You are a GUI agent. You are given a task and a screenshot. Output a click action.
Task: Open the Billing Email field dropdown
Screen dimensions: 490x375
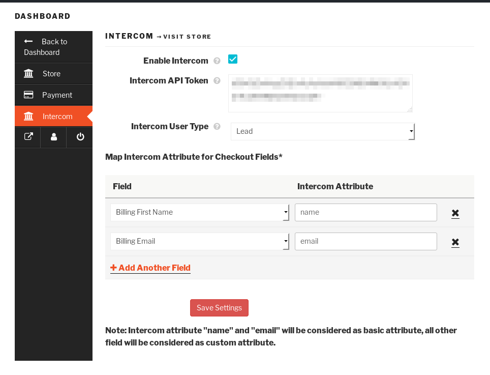(x=200, y=242)
